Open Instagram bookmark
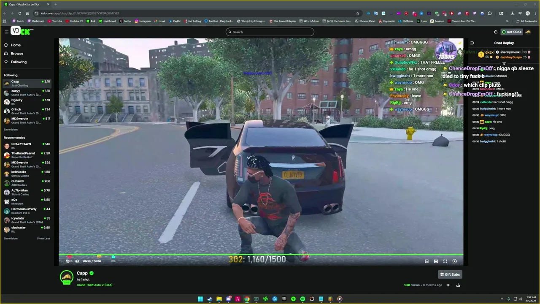 point(143,21)
